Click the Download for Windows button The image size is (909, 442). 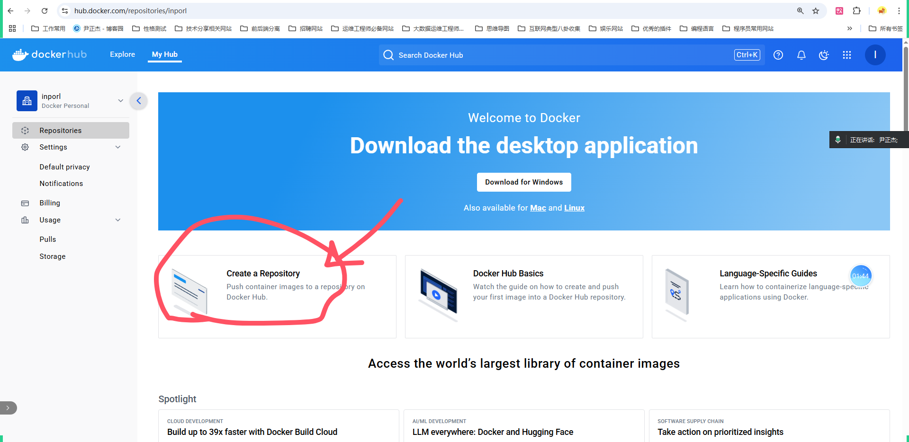pyautogui.click(x=524, y=182)
